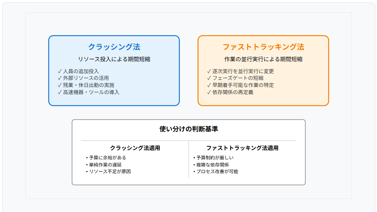Image resolution: width=377 pixels, height=212 pixels.
Task: Click the 予算に余裕がある bullet item
Action: (106, 158)
